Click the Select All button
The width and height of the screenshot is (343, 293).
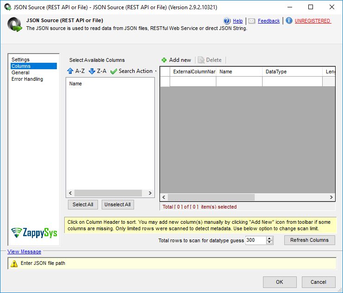[83, 204]
